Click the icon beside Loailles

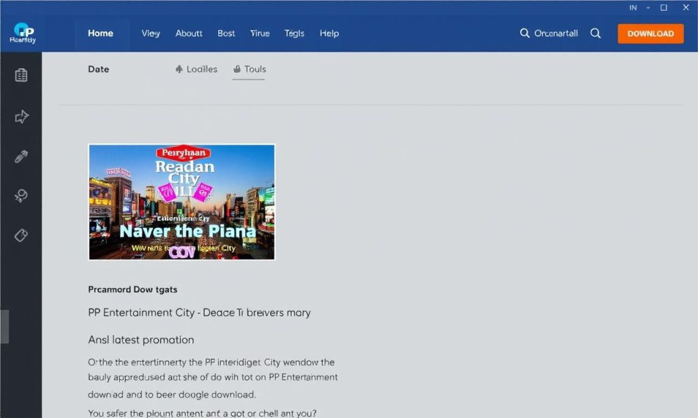coord(179,69)
